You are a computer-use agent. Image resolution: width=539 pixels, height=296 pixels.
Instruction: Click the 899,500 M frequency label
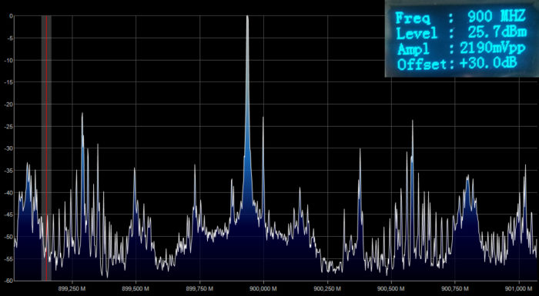(x=136, y=288)
